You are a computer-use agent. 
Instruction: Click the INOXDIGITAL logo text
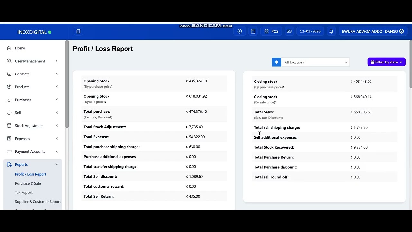point(32,32)
